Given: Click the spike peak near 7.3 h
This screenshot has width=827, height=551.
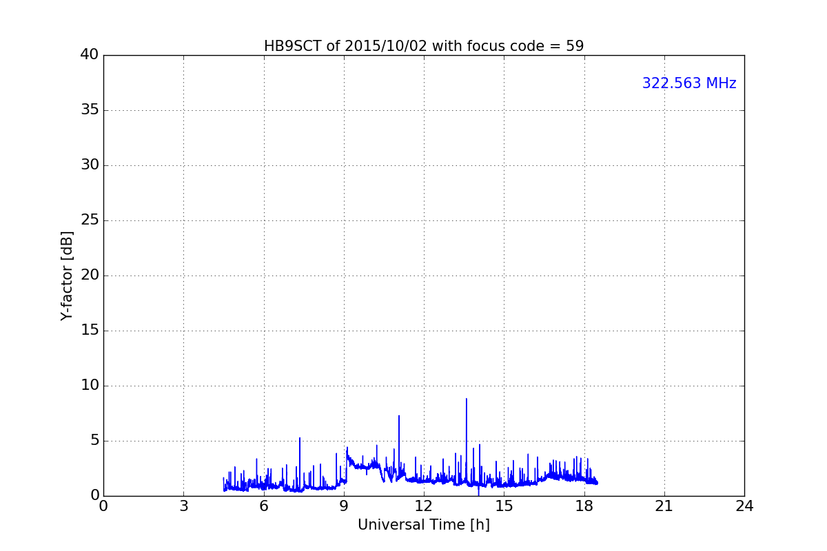Looking at the screenshot, I should [300, 438].
